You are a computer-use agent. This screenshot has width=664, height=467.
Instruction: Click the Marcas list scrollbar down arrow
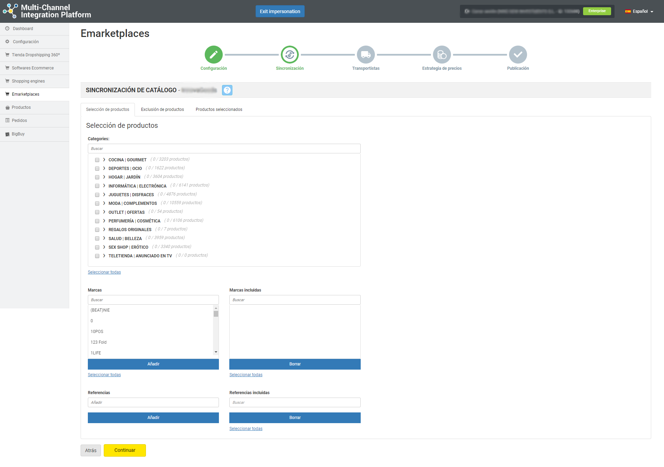(216, 352)
